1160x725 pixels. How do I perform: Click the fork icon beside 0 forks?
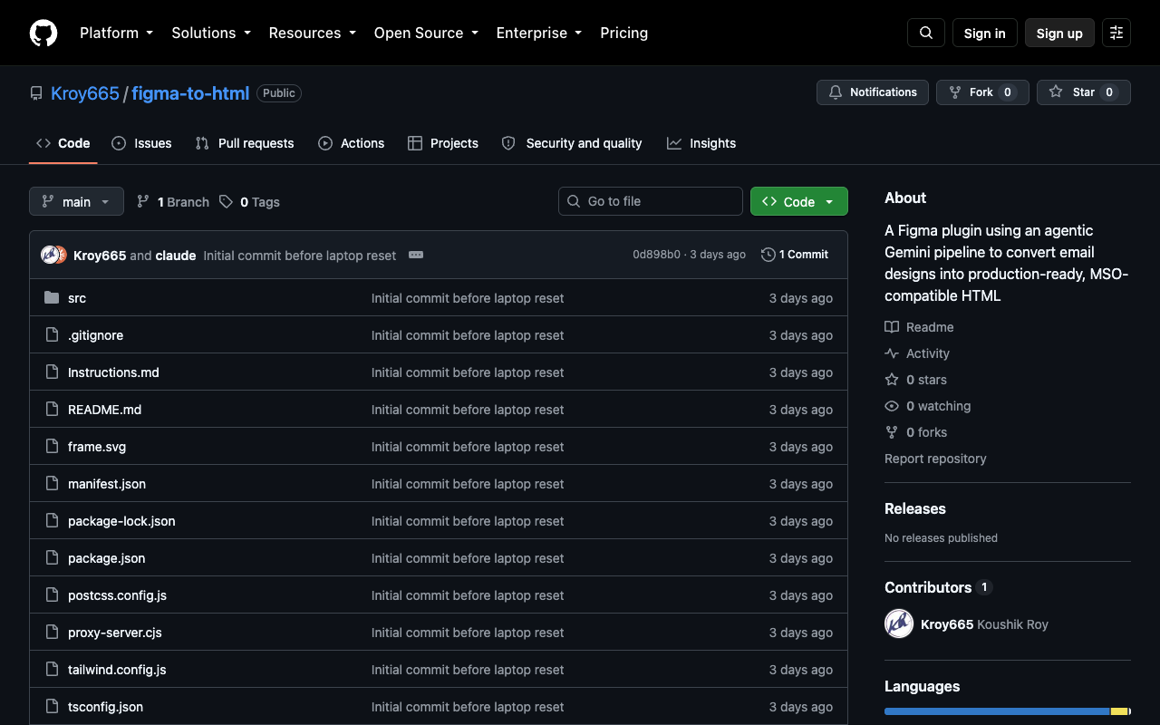click(892, 432)
